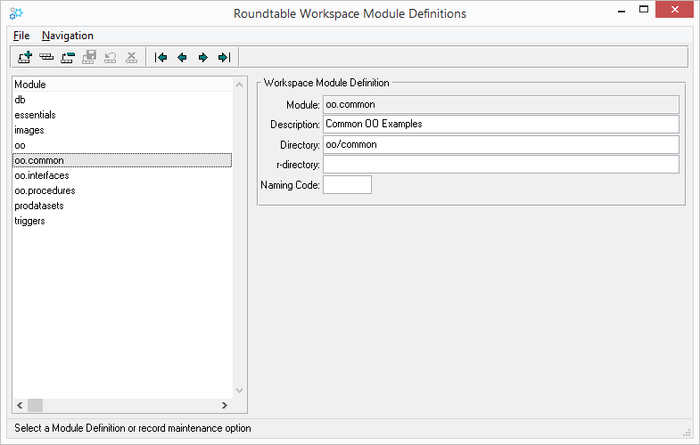Jump to the last record arrow

click(224, 57)
